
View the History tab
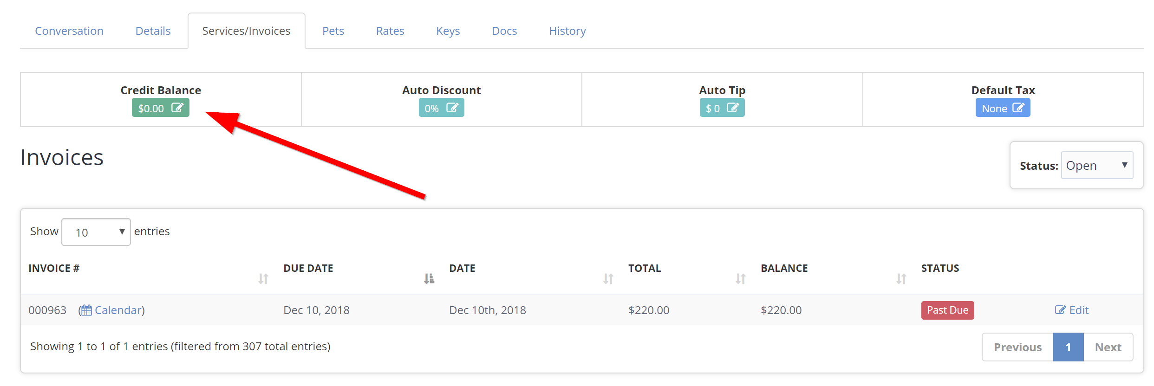pyautogui.click(x=567, y=31)
